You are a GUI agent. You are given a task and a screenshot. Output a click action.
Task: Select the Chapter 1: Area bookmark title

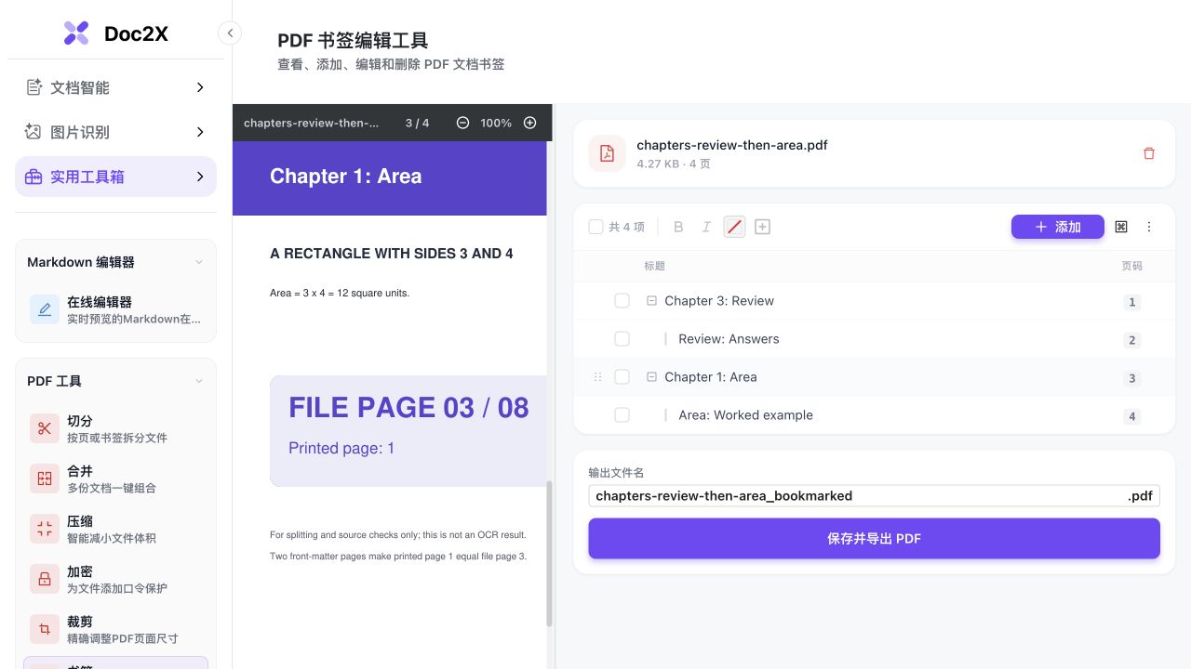711,377
